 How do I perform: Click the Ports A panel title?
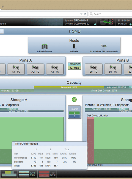pyautogui.click(x=26, y=60)
